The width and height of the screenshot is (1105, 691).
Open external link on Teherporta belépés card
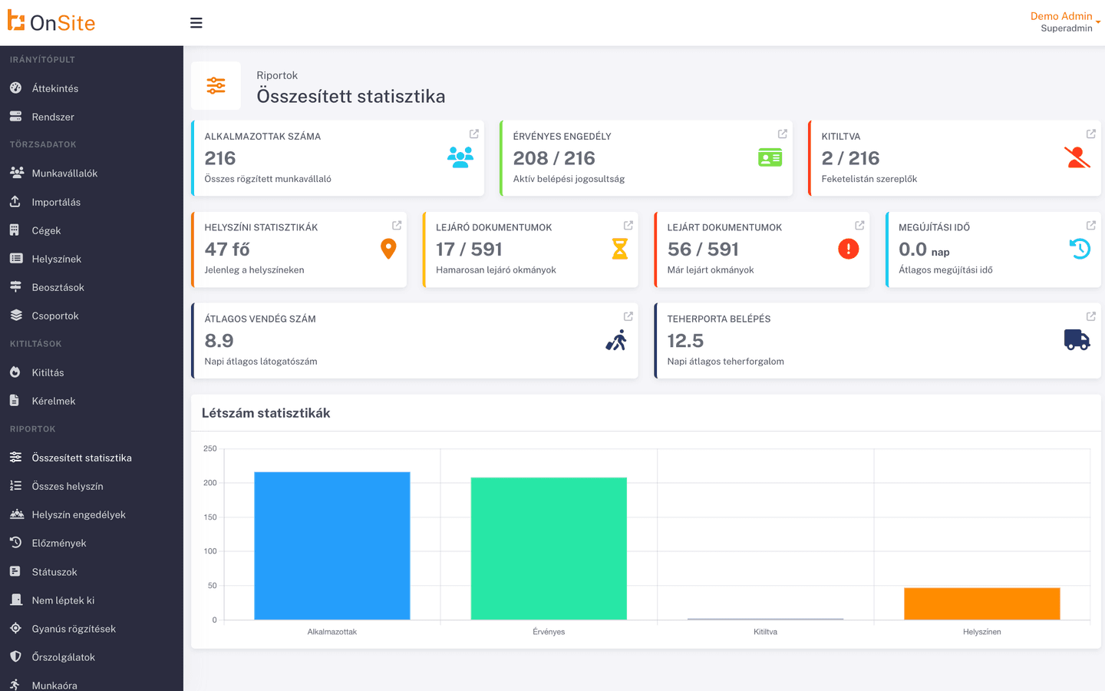click(1091, 316)
